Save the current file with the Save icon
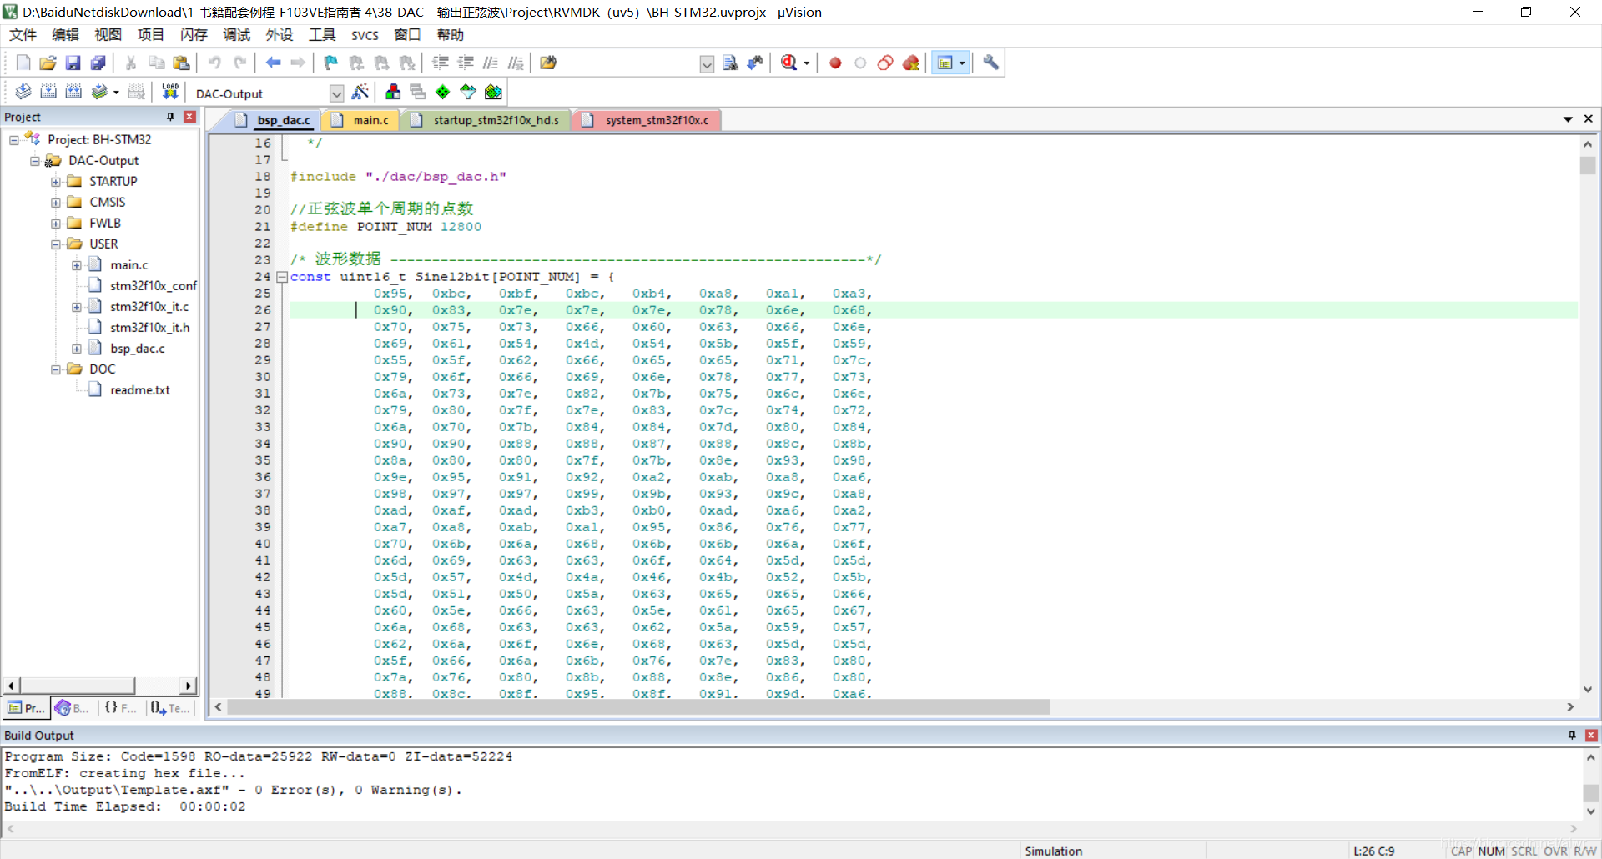Image resolution: width=1602 pixels, height=859 pixels. pyautogui.click(x=73, y=63)
